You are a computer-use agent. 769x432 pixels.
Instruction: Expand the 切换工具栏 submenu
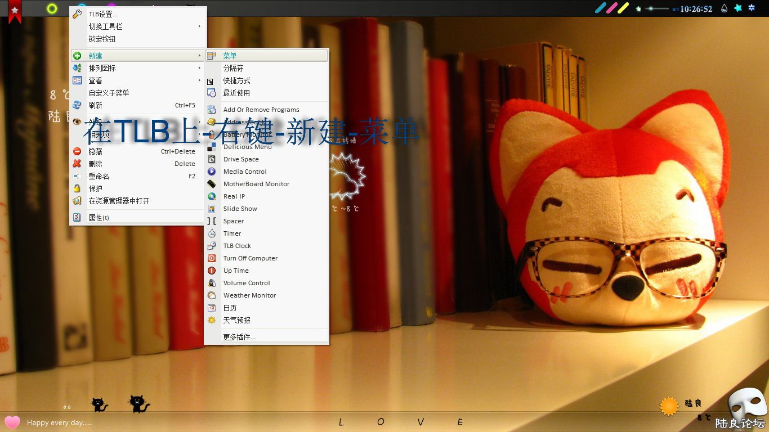[199, 26]
